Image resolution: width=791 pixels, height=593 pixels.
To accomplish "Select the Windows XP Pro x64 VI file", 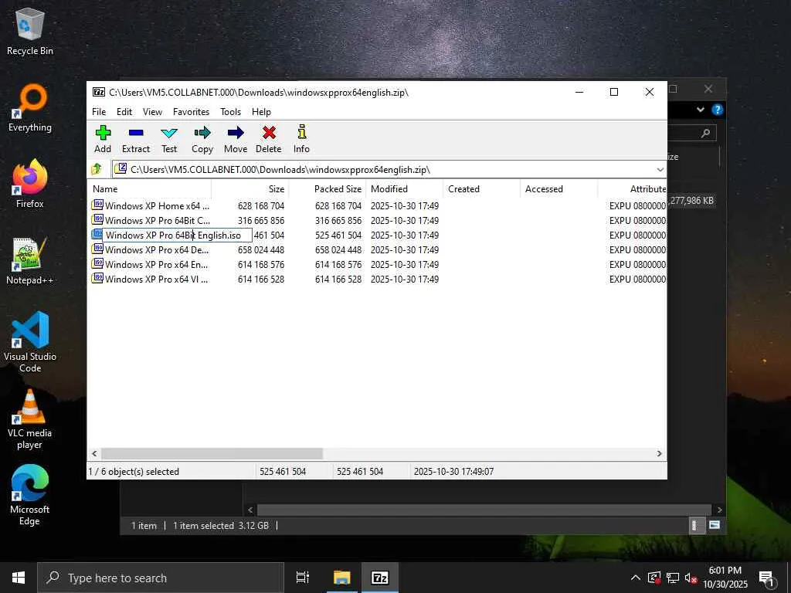I will [156, 279].
